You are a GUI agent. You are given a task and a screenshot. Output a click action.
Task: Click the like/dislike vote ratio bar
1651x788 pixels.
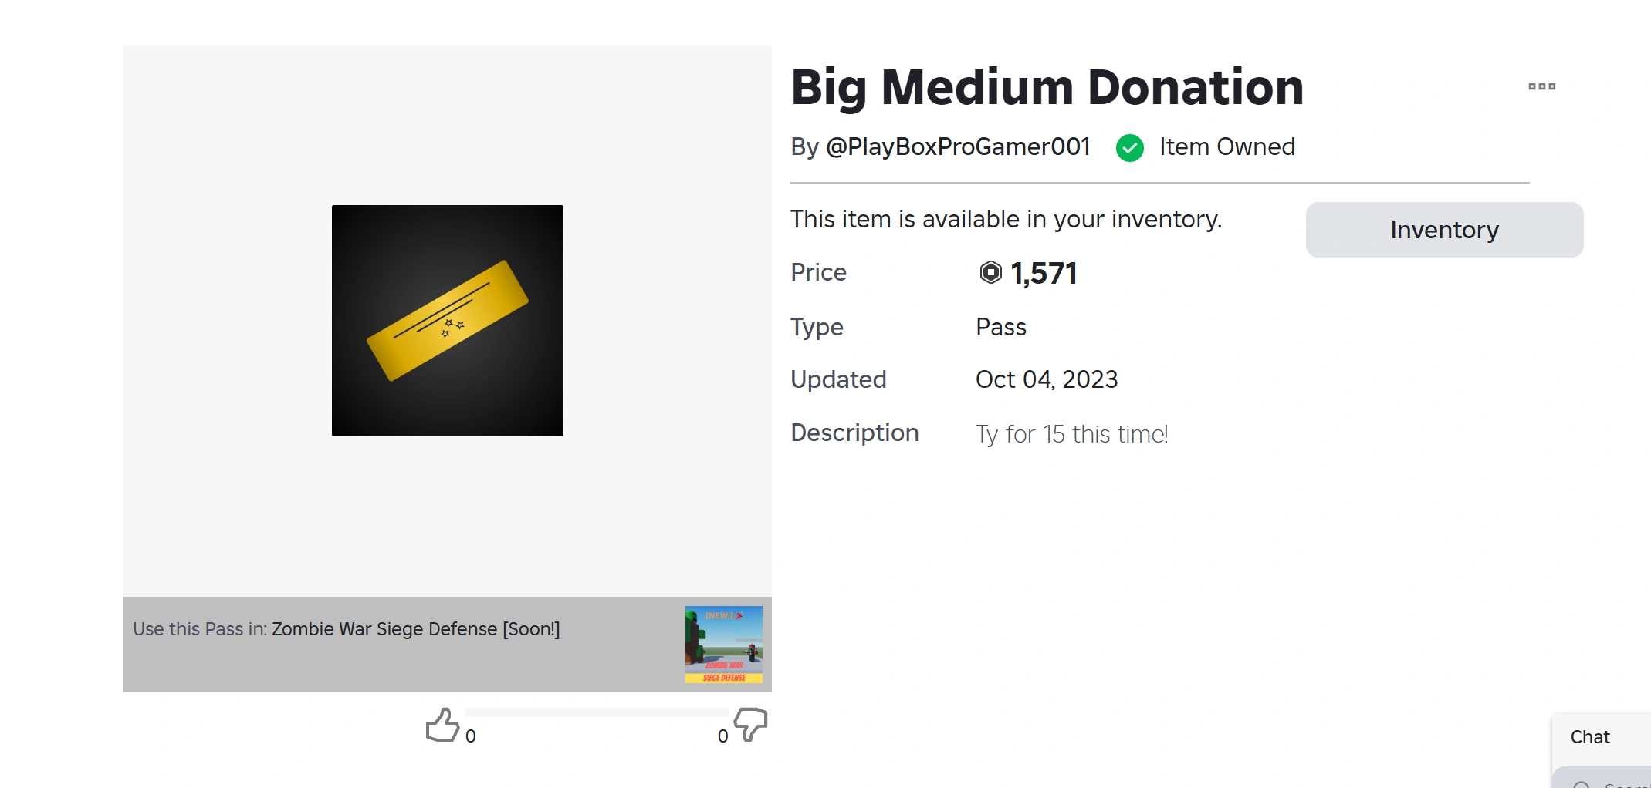click(x=596, y=712)
